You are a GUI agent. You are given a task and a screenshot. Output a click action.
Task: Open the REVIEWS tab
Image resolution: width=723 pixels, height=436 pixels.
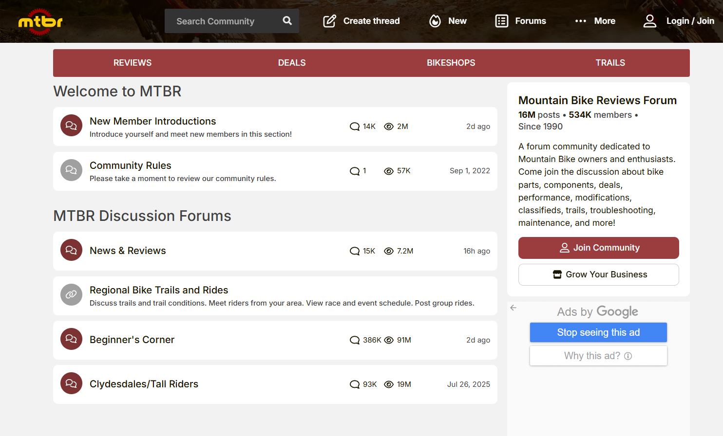tap(133, 63)
